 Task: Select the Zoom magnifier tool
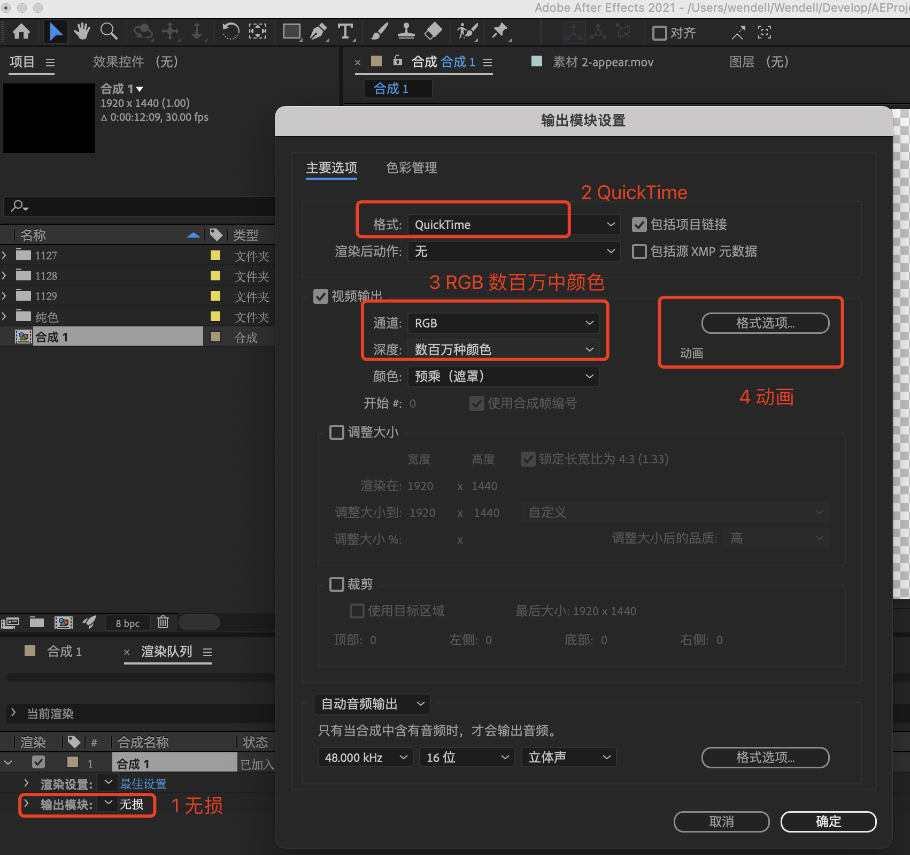tap(109, 32)
